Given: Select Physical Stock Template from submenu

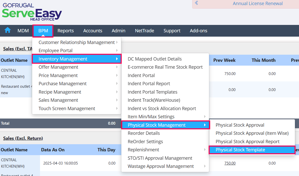Looking at the screenshot, I should pos(240,150).
